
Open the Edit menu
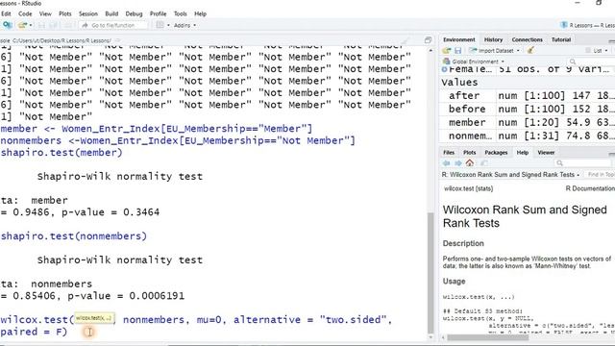point(6,13)
